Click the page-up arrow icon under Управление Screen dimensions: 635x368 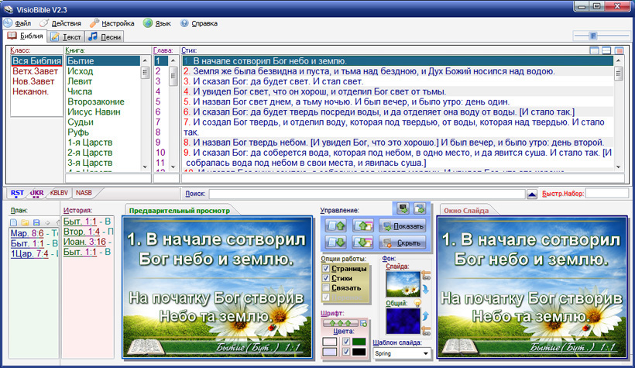[333, 226]
